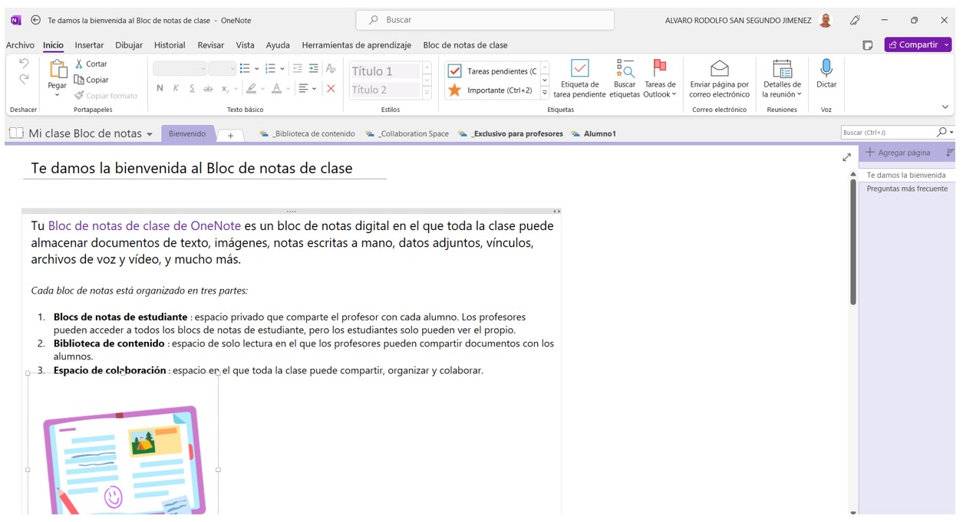Apply the strikethrough formatting icon
Viewport: 963px width, 522px height.
(208, 89)
